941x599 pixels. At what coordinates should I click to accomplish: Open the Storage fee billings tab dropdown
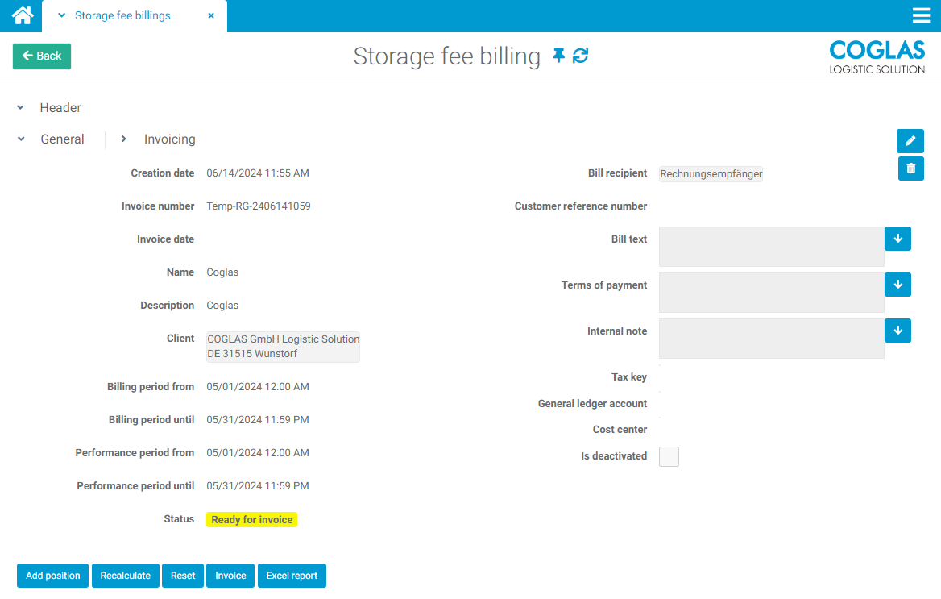[62, 15]
